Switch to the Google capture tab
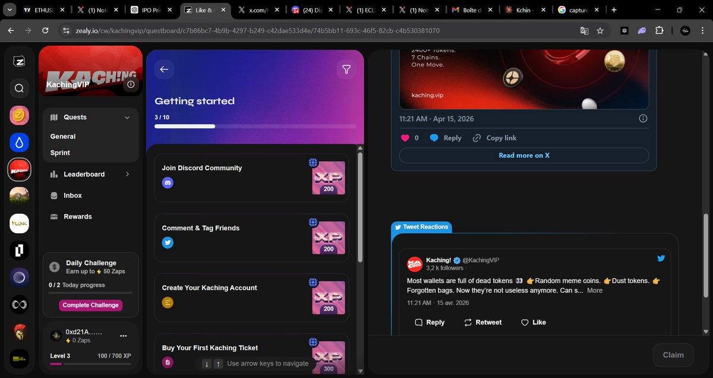713x378 pixels. (578, 10)
